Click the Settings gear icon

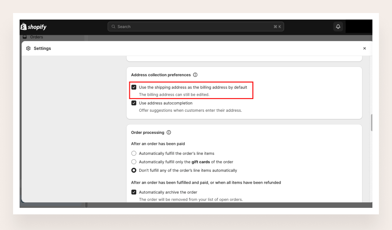point(28,48)
